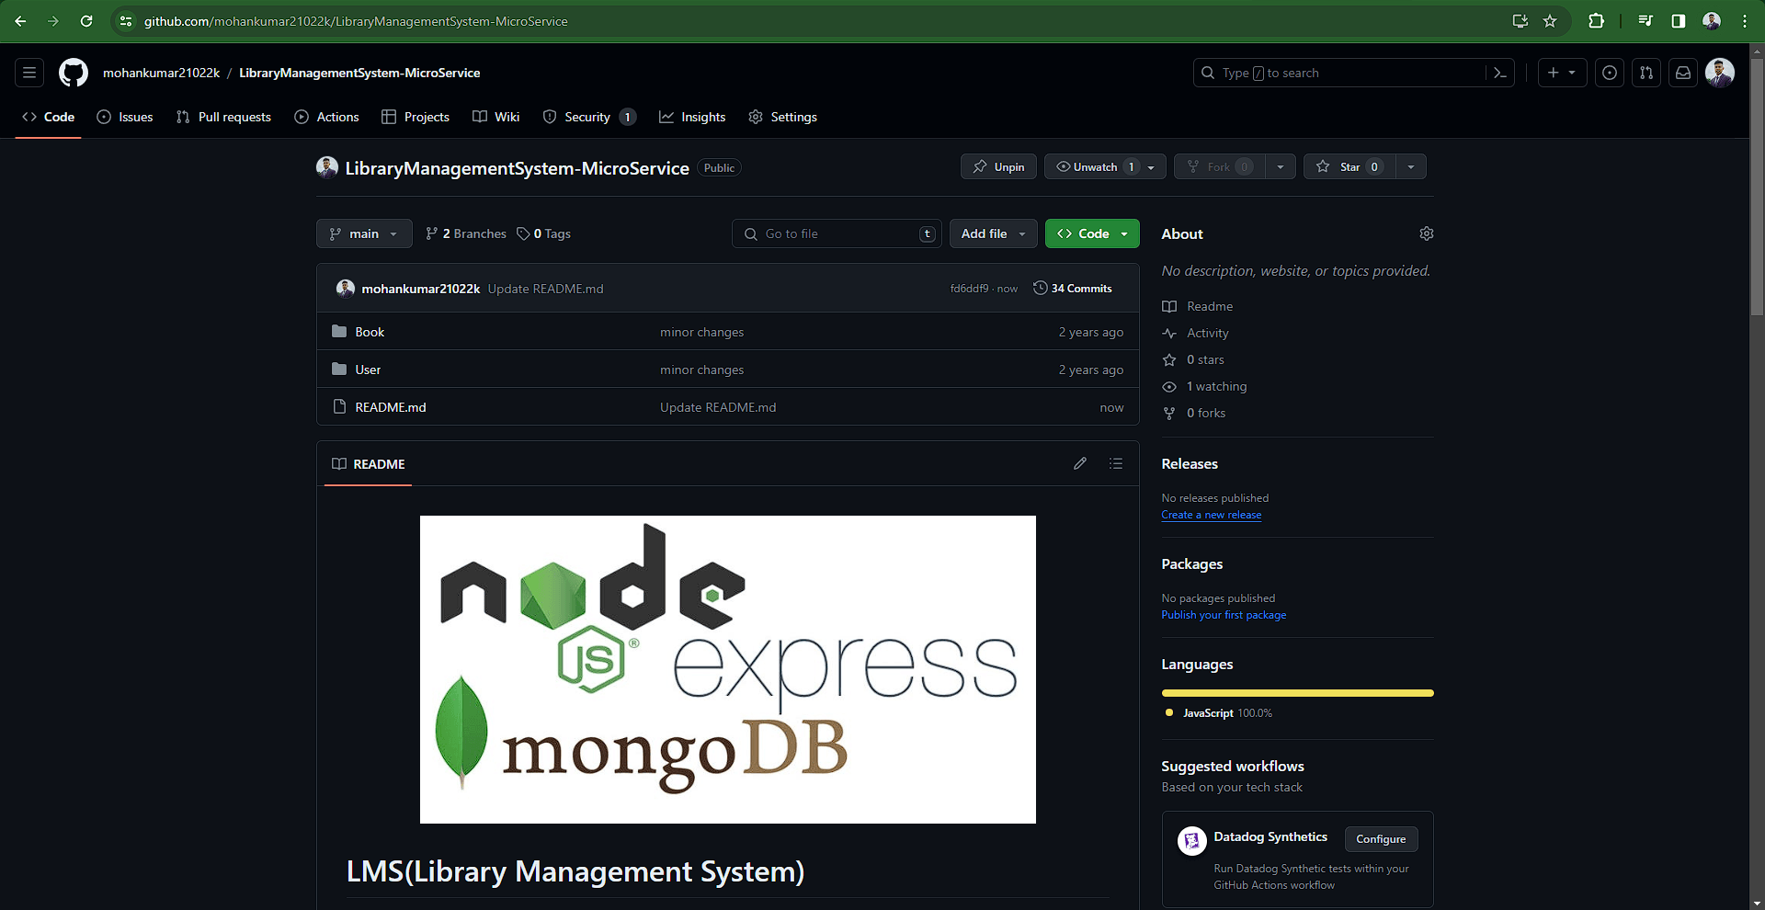View the 34 Commits history
Screen dimensions: 1765x910
coord(1073,288)
